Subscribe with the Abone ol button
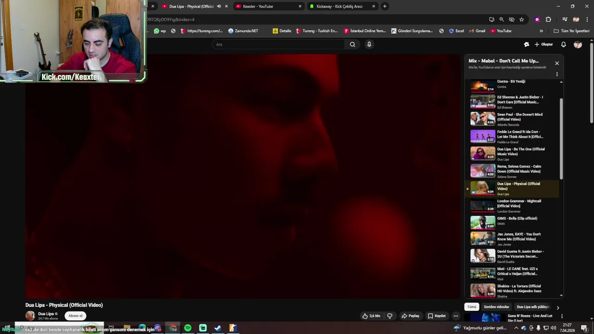594x334 pixels. tap(75, 316)
